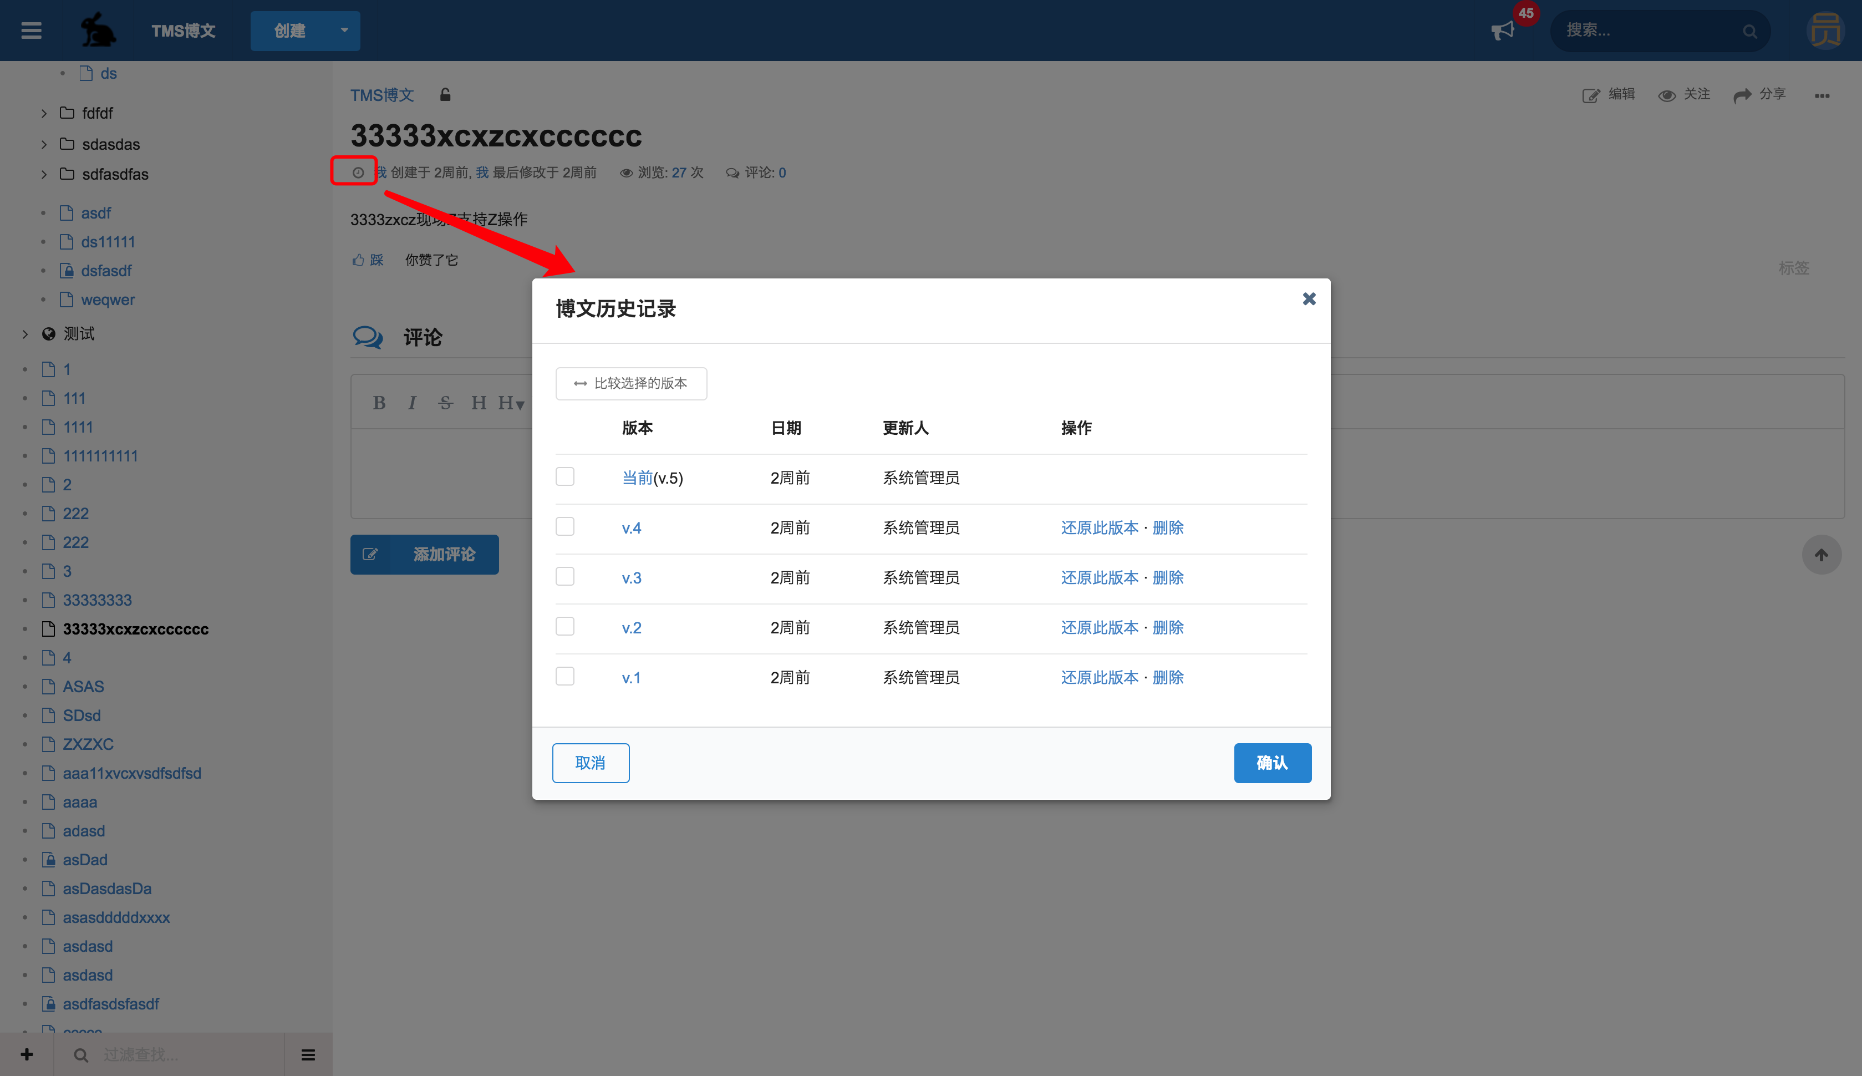Viewport: 1862px width, 1076px height.
Task: Restore version v.3 via 还原此版本
Action: tap(1100, 578)
